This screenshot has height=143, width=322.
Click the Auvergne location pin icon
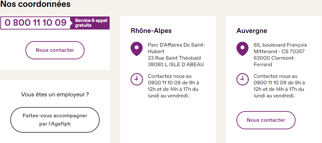click(243, 49)
